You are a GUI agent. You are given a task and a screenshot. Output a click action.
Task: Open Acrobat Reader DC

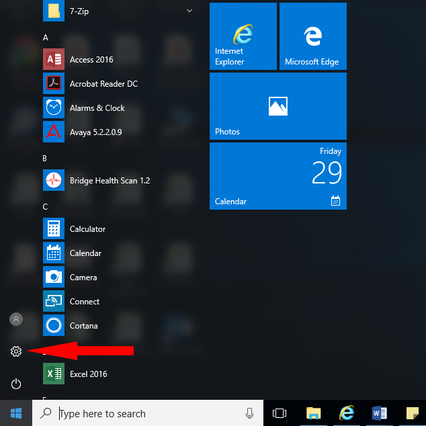(103, 84)
